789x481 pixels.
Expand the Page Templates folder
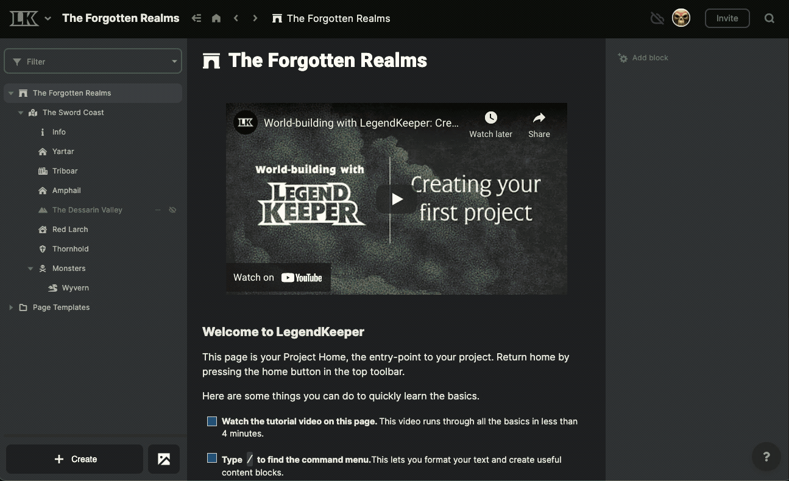pyautogui.click(x=11, y=307)
